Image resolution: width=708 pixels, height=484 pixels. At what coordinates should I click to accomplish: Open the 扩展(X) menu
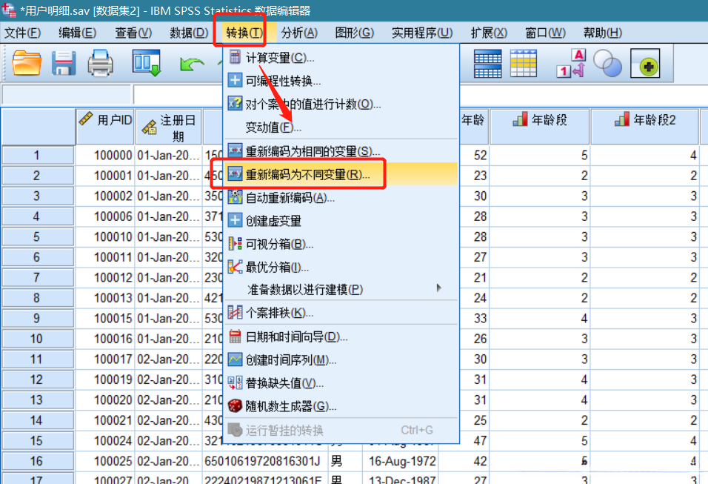point(489,33)
